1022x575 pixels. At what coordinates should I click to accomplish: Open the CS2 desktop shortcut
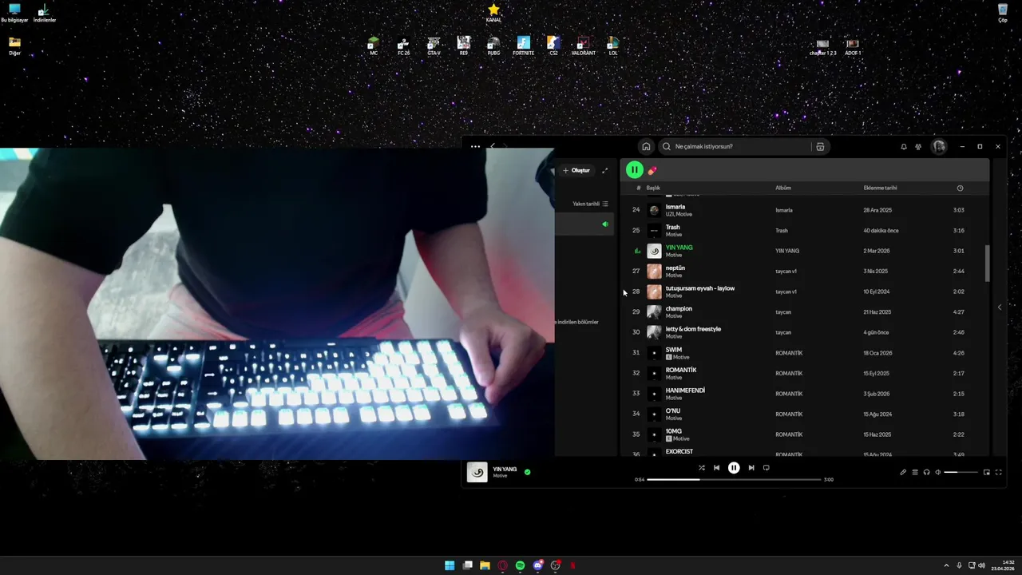(x=553, y=46)
